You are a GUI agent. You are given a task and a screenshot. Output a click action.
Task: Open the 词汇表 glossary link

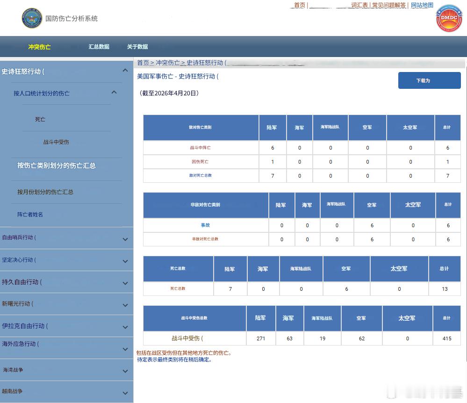pyautogui.click(x=359, y=5)
